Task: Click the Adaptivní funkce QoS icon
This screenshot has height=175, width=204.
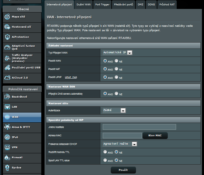Action: [7, 47]
